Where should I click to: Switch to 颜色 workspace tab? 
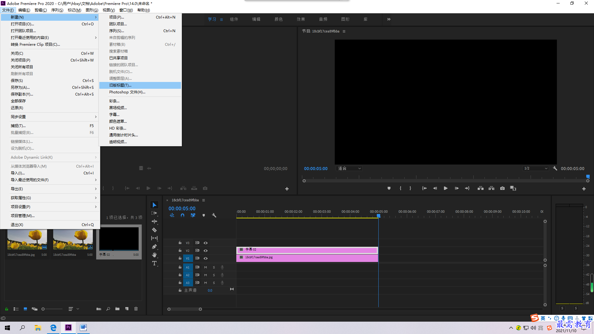278,19
